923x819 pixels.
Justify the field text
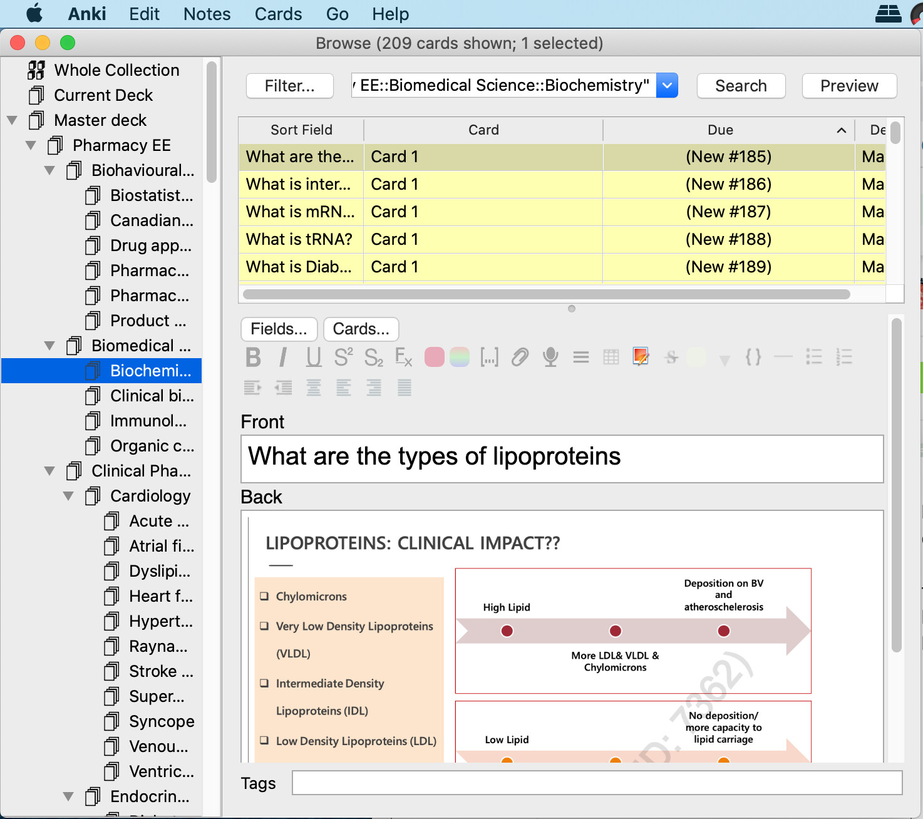[x=405, y=388]
